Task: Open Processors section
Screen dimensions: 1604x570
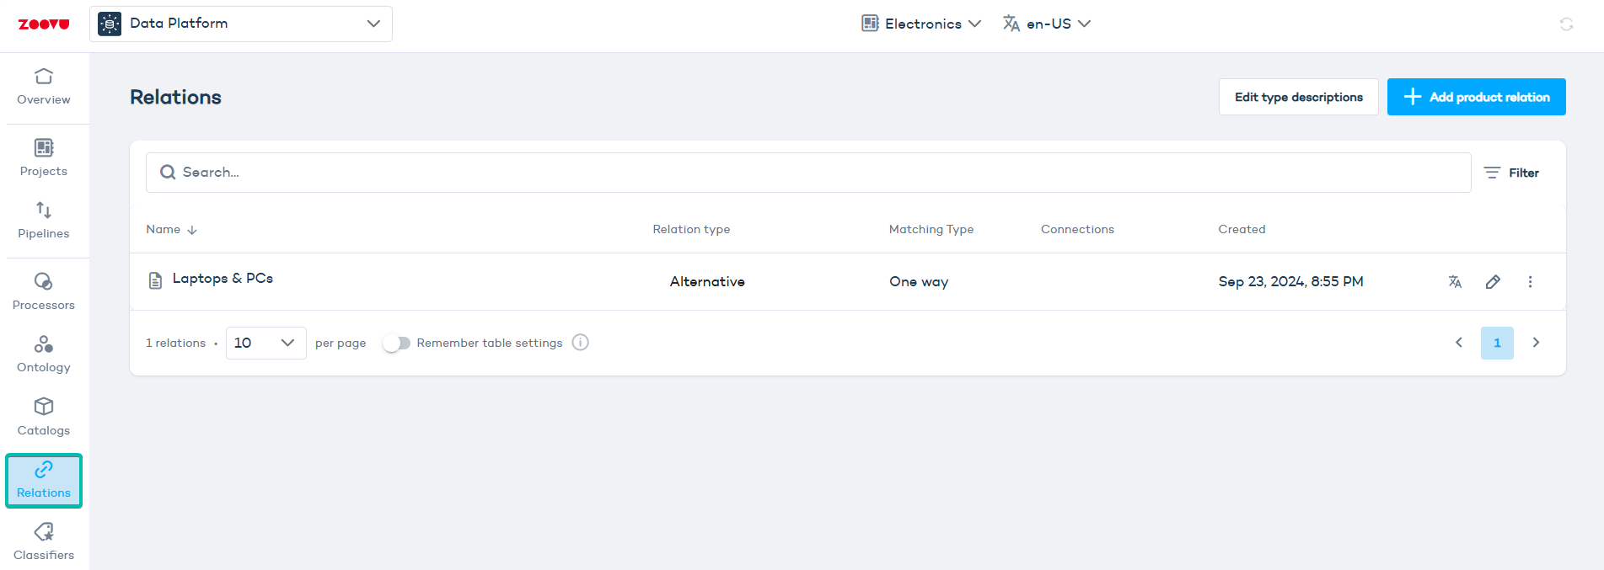Action: [44, 292]
